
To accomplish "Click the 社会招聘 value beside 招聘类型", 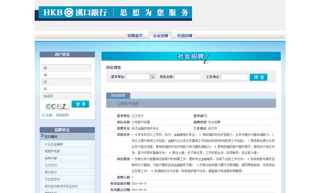I will 214,122.
